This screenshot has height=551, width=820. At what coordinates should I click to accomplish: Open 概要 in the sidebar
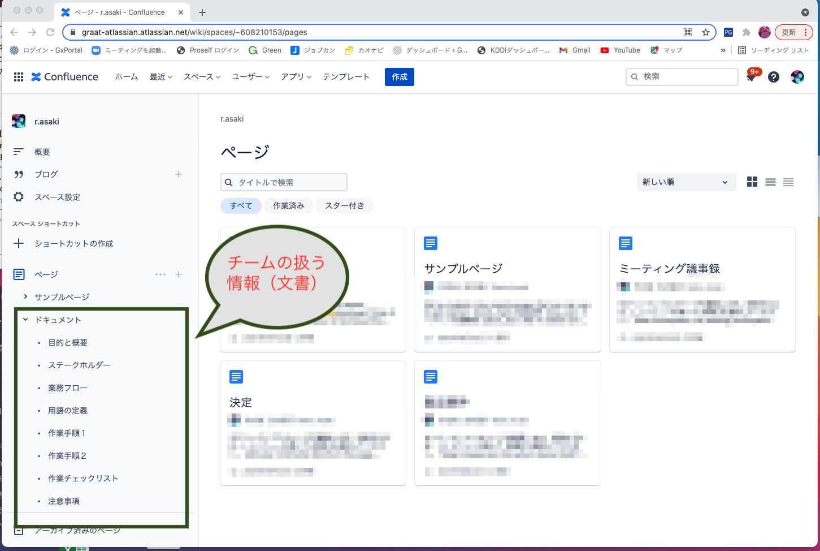click(x=42, y=152)
